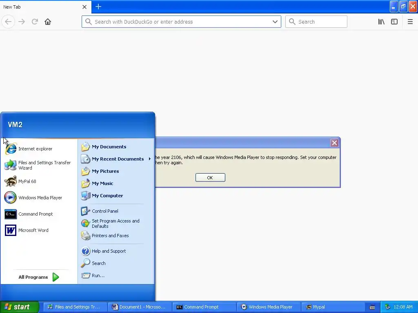Go to browser home page

(x=48, y=22)
